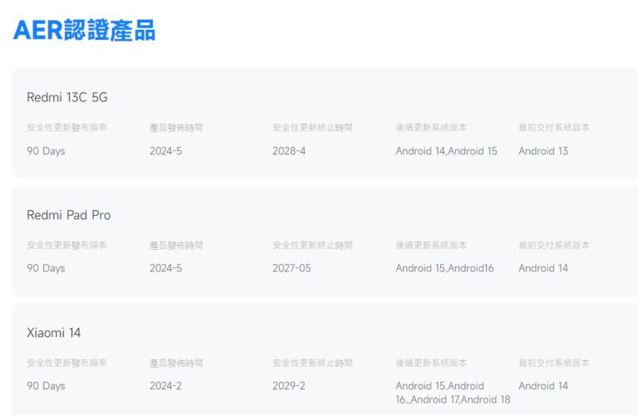This screenshot has height=415, width=638.
Task: Select Android 13 initial version text
Action: click(543, 151)
